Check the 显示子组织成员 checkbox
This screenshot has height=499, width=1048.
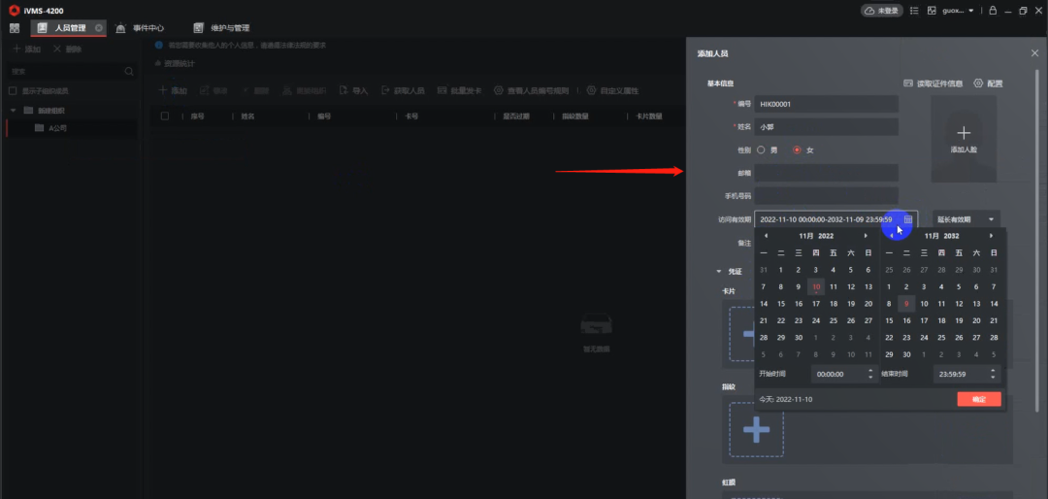[13, 91]
